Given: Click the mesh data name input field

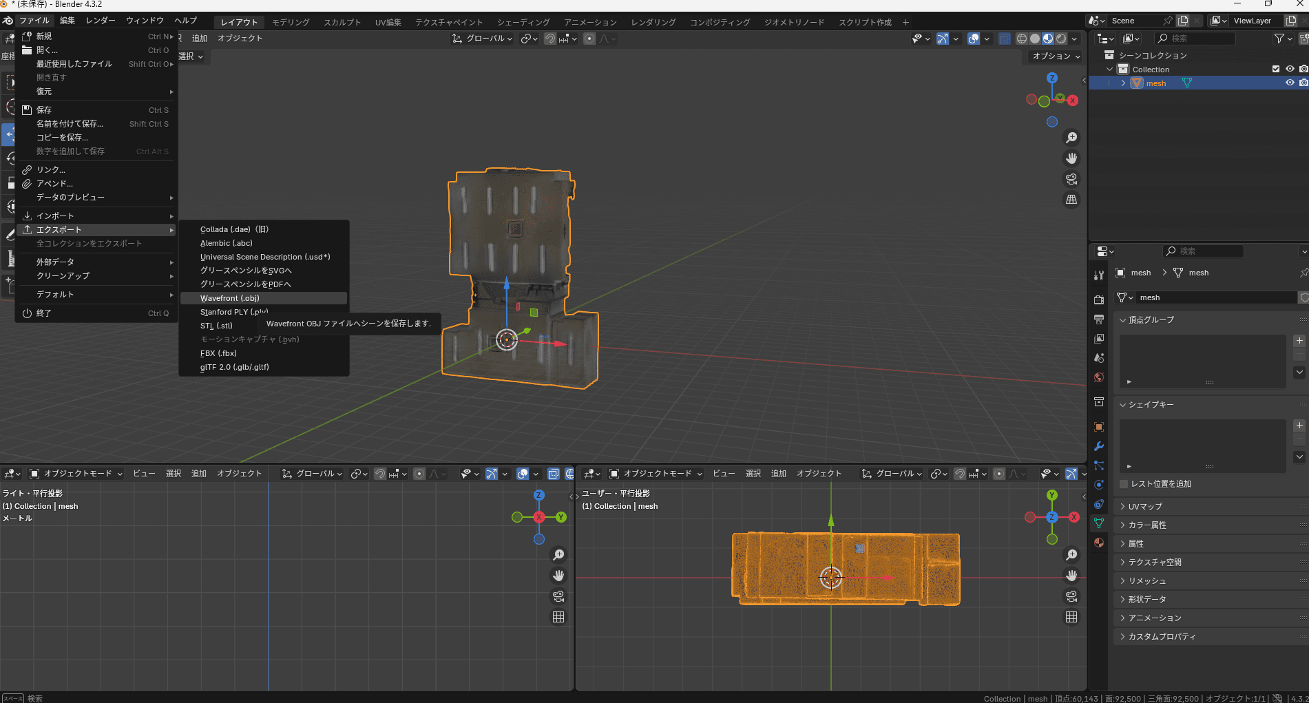Looking at the screenshot, I should (1215, 297).
